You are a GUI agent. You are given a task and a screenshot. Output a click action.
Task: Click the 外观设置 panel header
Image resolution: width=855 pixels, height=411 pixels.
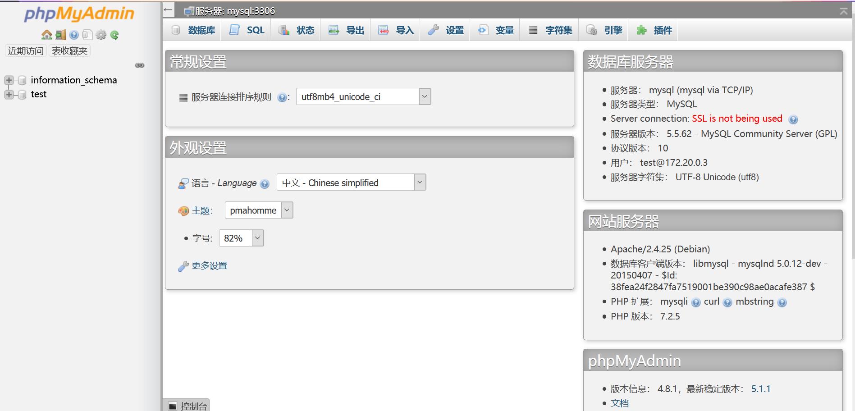(x=370, y=147)
